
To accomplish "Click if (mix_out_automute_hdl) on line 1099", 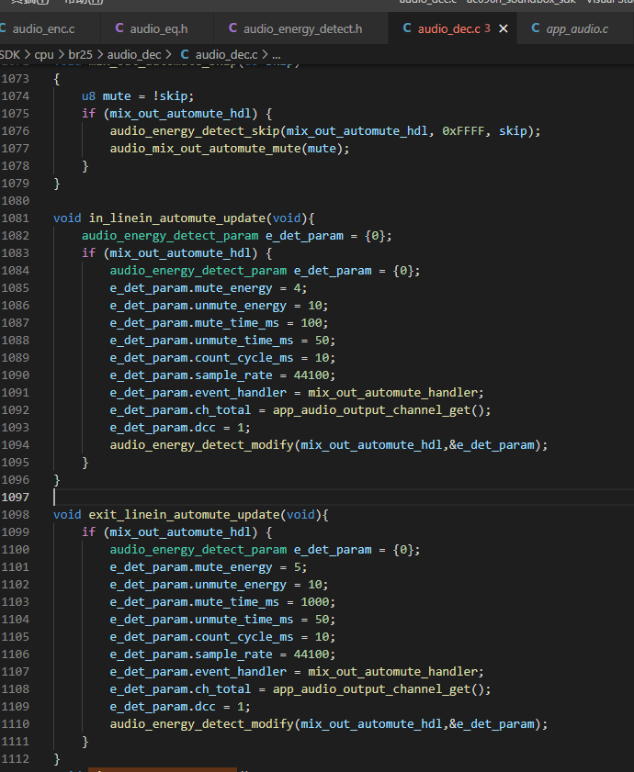I will pos(170,532).
